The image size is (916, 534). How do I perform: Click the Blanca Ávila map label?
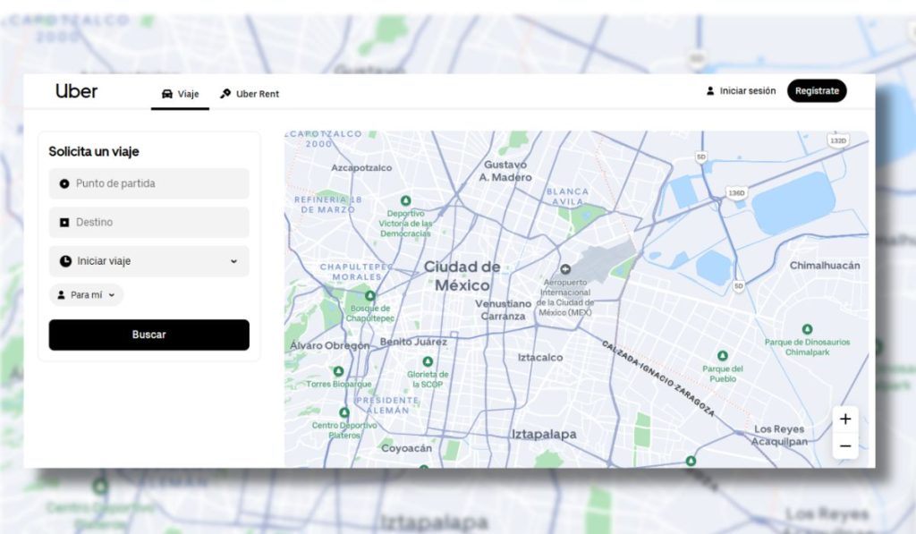567,196
